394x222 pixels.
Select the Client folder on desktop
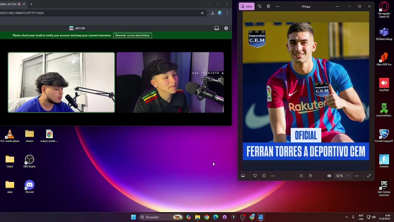click(10, 162)
